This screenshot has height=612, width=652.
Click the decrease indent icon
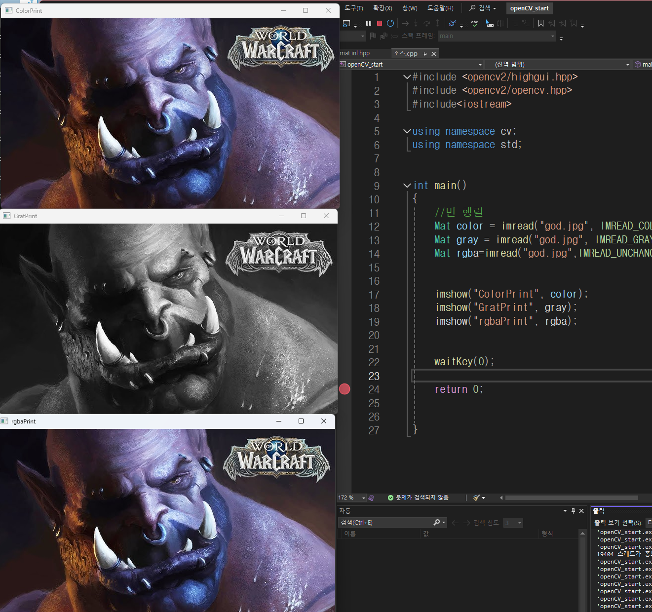pyautogui.click(x=515, y=23)
